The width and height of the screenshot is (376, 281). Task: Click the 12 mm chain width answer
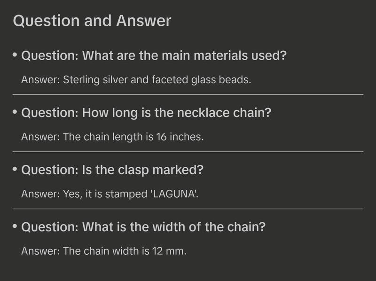click(x=104, y=251)
